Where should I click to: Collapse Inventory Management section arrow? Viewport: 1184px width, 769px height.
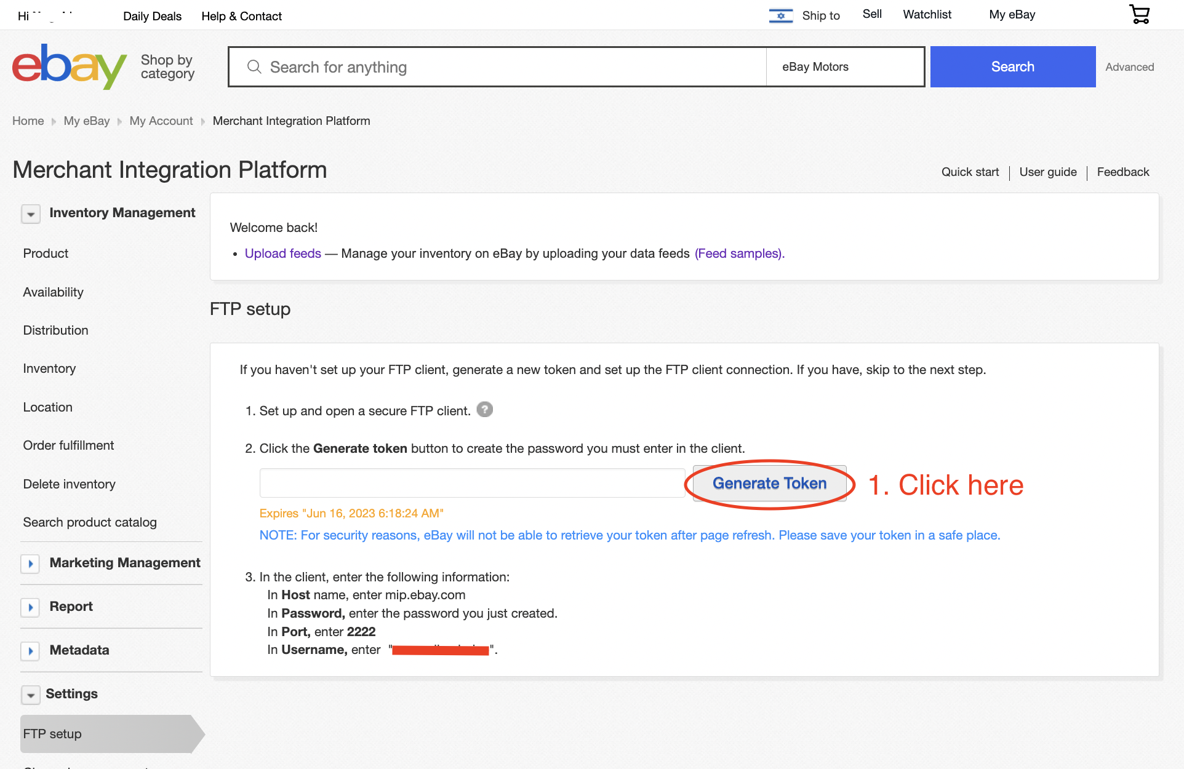(31, 213)
